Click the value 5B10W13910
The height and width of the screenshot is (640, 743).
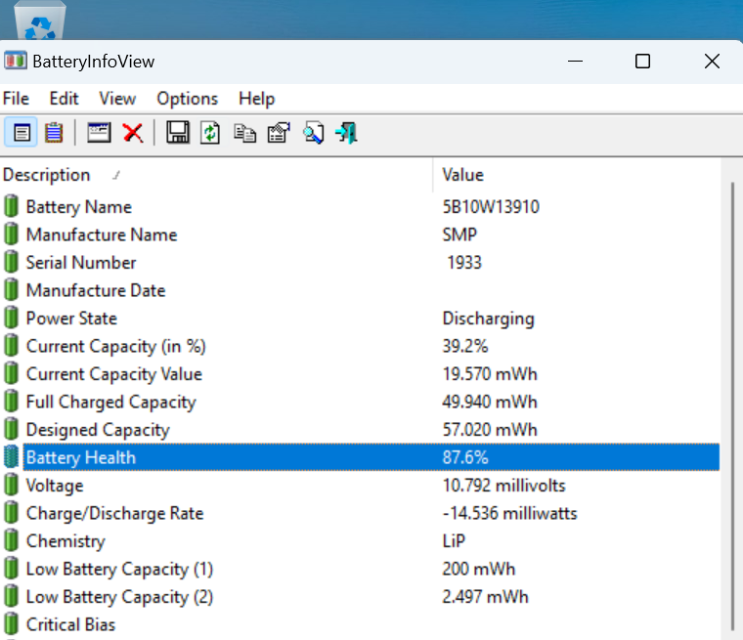coord(491,207)
